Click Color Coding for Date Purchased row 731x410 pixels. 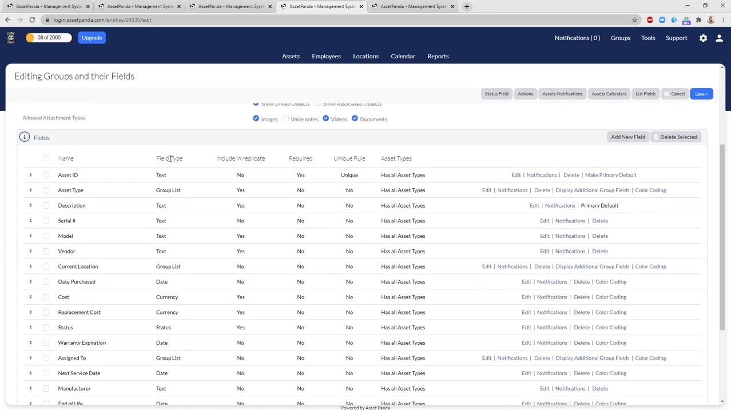coord(611,282)
